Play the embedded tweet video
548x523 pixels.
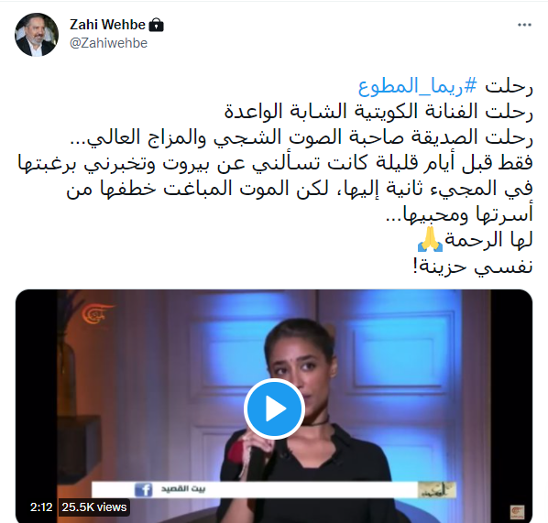click(x=274, y=409)
